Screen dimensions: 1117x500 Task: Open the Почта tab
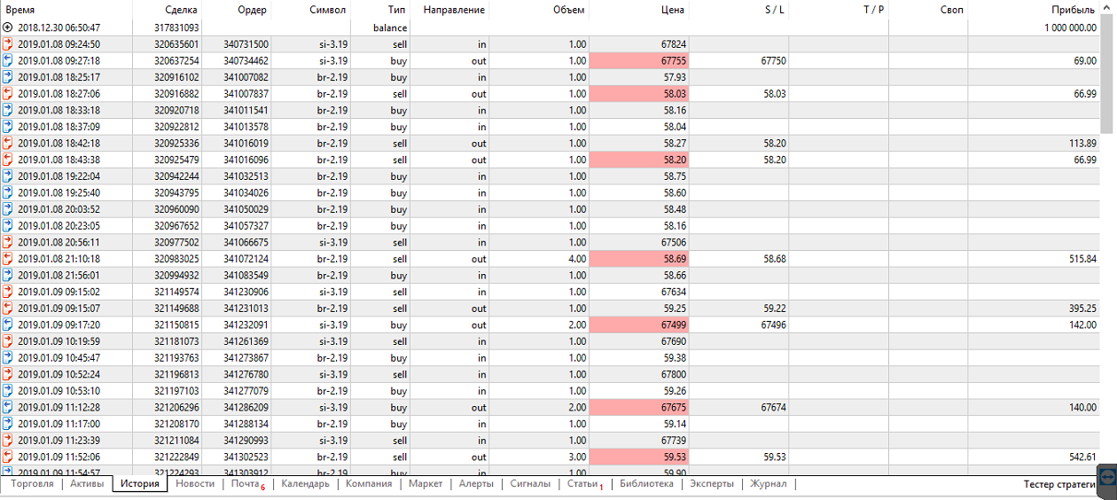pos(246,484)
